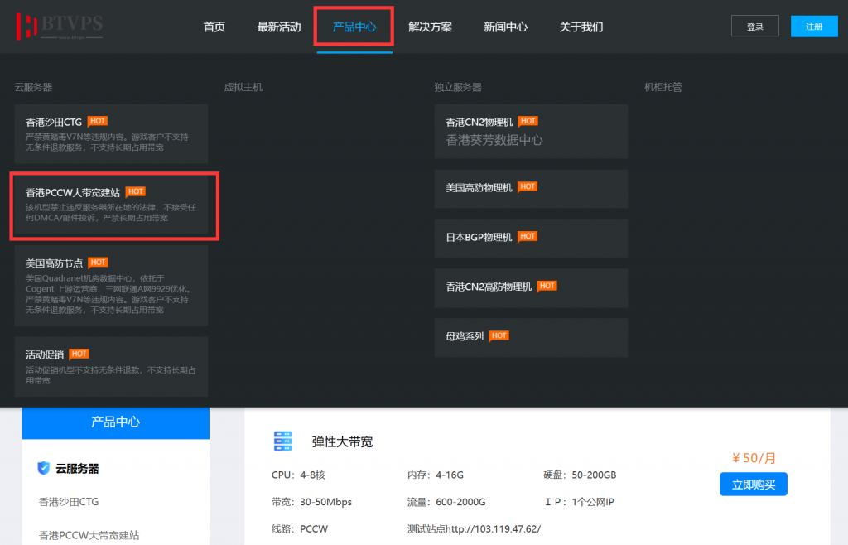
Task: Open the 解决方案 nav item
Action: [430, 27]
